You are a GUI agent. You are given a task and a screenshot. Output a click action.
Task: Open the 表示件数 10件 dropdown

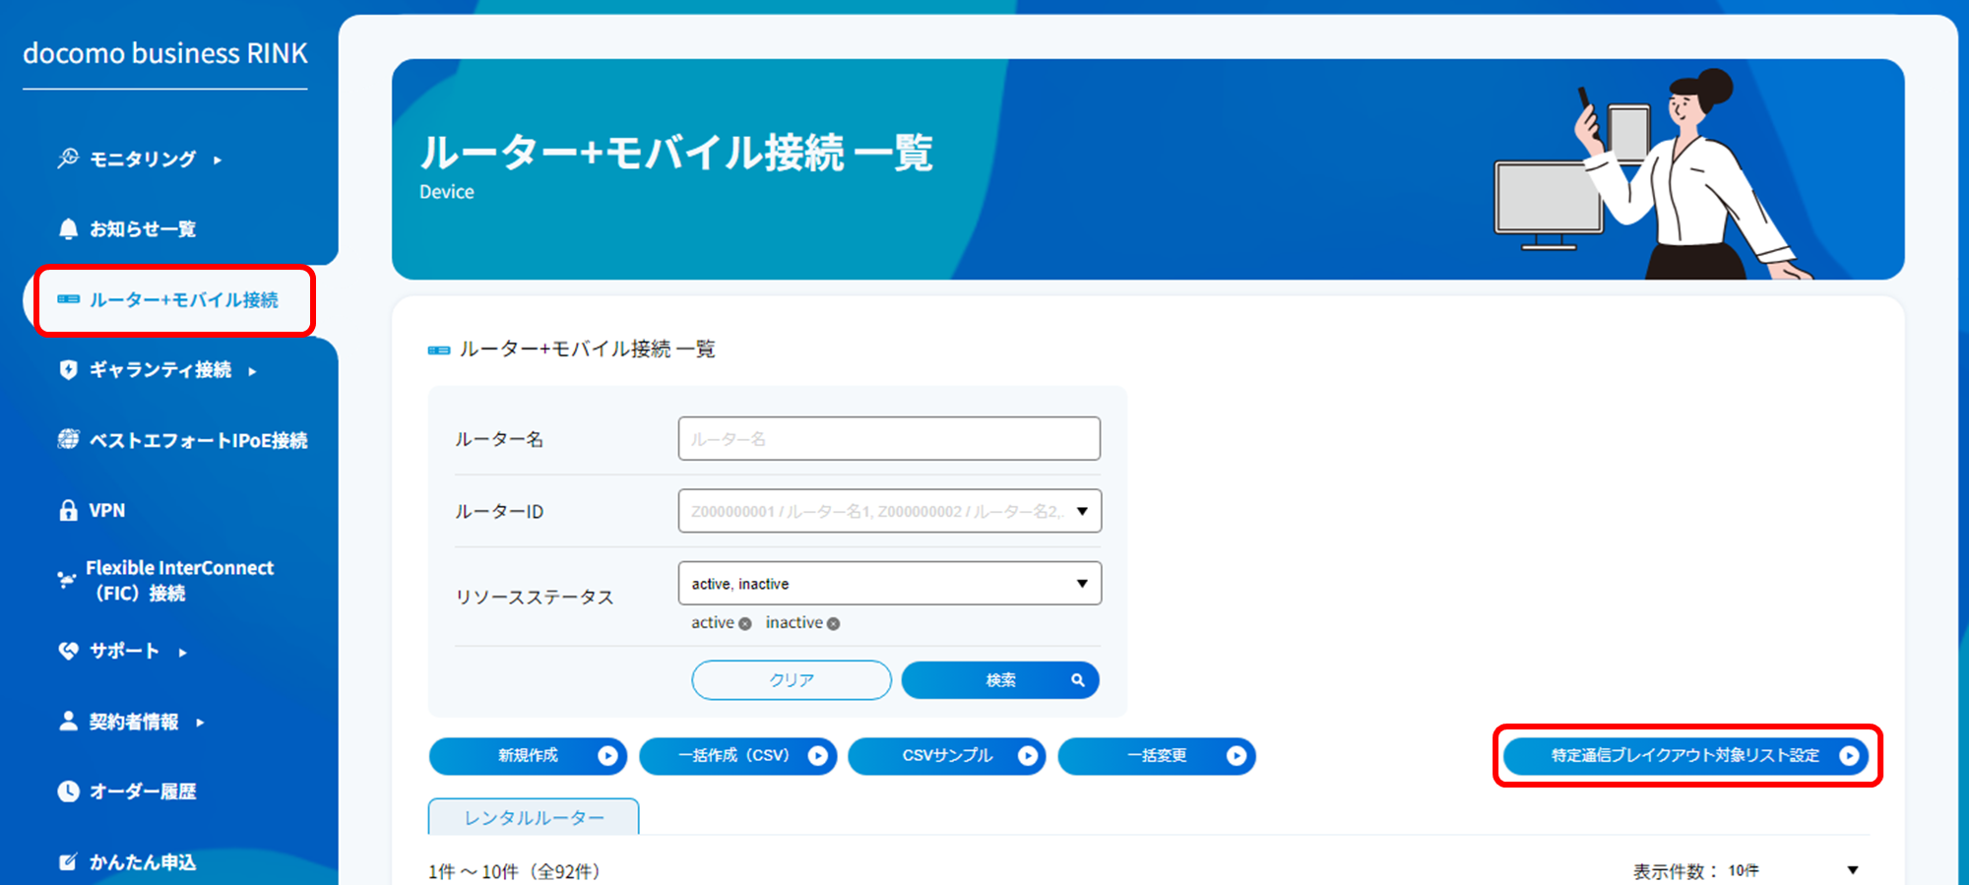[1793, 870]
